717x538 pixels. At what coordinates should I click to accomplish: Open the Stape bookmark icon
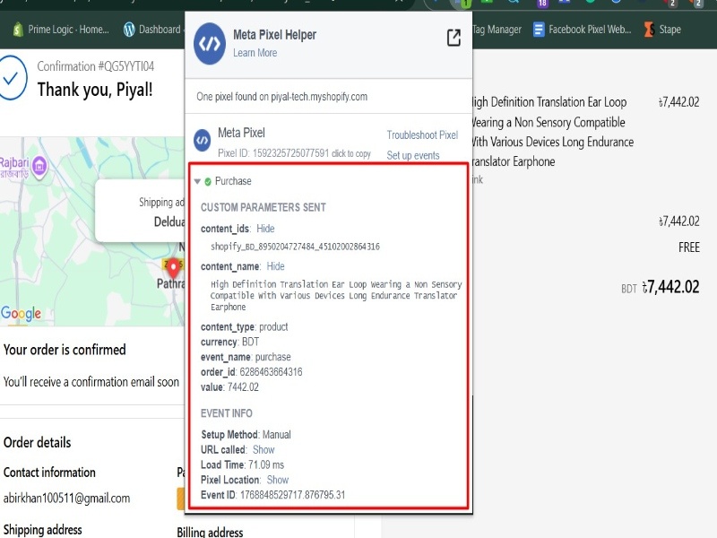coord(649,30)
